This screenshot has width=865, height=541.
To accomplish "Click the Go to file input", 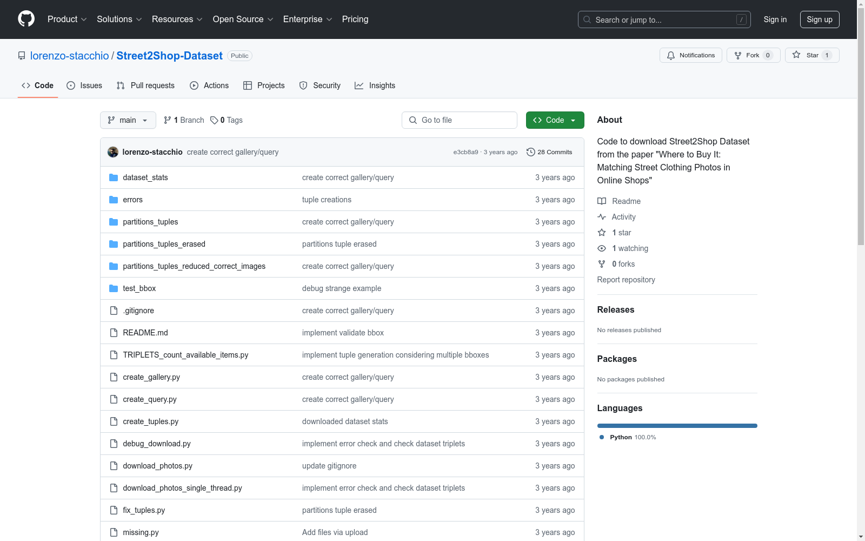I will (460, 120).
